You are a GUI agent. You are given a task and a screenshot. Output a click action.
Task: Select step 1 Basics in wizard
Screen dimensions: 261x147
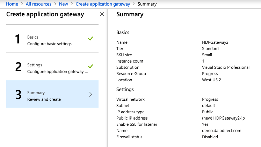pyautogui.click(x=49, y=40)
